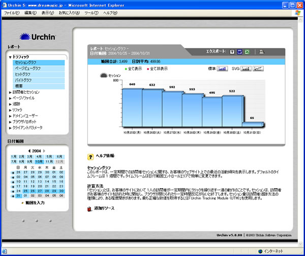305x256 pixels.
Task: Select month 6月 in calendar
Action: point(59,157)
